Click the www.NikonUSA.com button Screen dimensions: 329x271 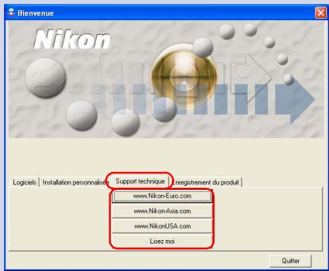click(162, 226)
